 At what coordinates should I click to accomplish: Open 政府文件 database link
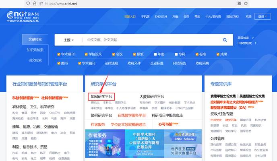[134, 63]
